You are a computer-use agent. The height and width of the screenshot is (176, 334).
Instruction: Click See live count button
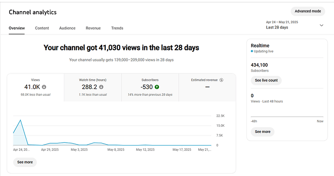coord(266,80)
